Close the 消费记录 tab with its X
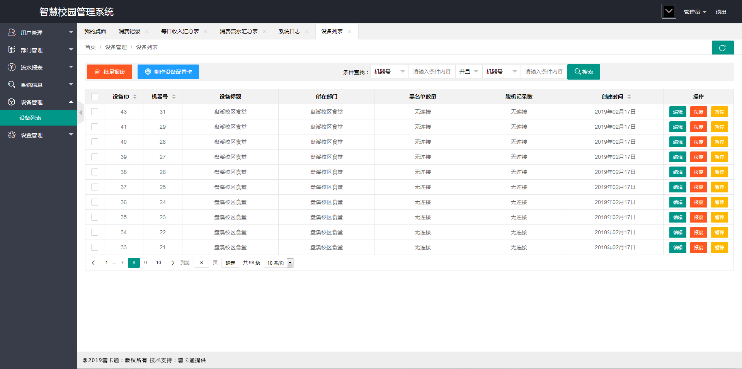This screenshot has width=742, height=369. [x=147, y=32]
